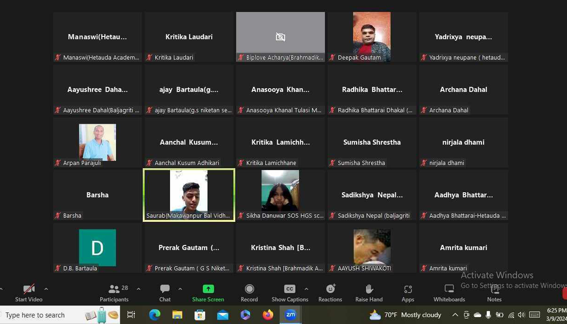Start recording with the Record button
Screen dimensions: 567x324
click(x=249, y=293)
